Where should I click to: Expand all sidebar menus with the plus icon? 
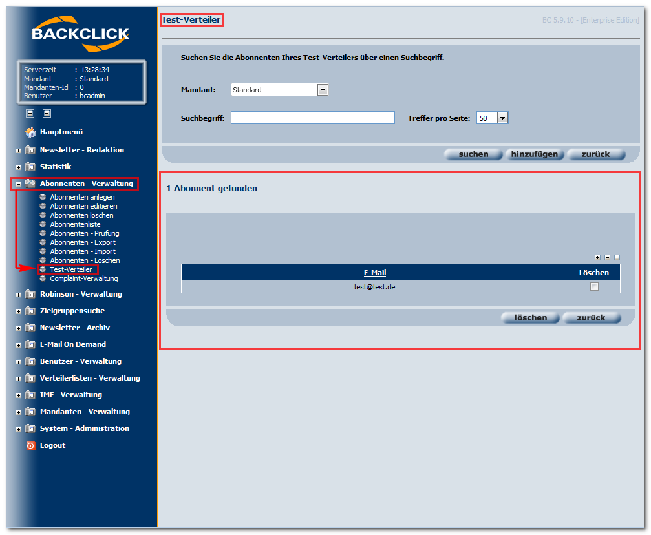30,113
